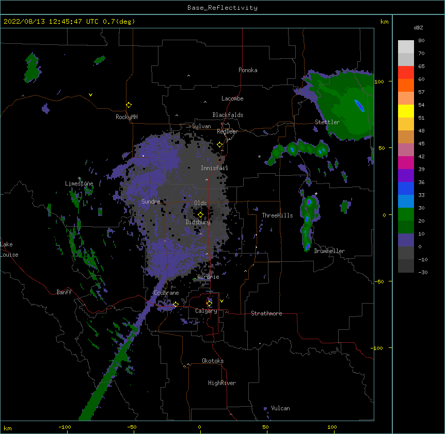This screenshot has height=434, width=445.
Task: Click the Didsbury city label
Action: coord(198,222)
